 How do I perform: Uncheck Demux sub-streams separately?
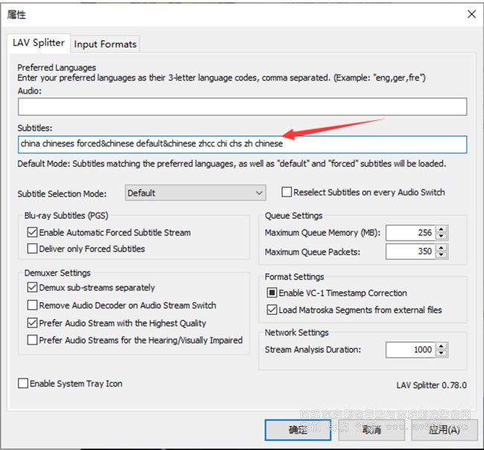click(33, 288)
